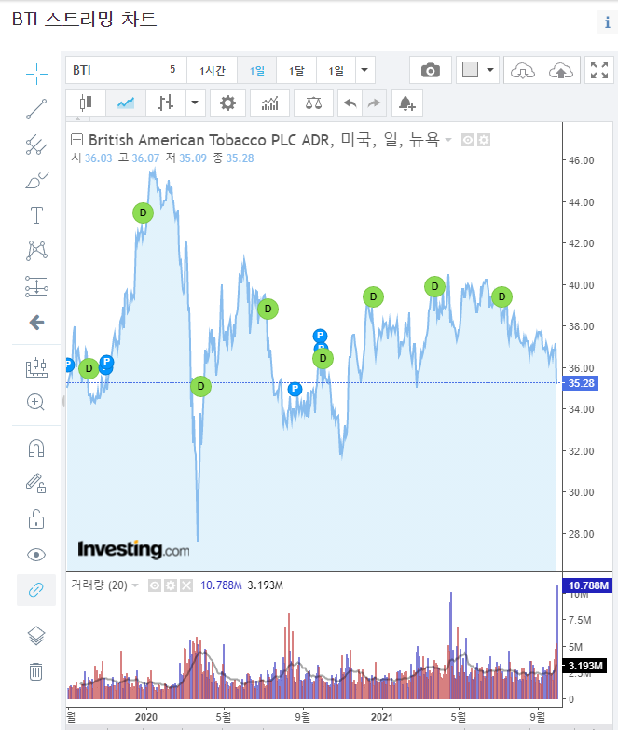
Task: Select the 1일 interval next to dropdown
Action: pyautogui.click(x=336, y=70)
